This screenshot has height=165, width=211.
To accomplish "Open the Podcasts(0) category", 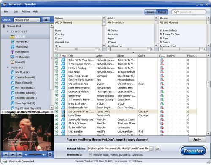I will pos(22,52).
